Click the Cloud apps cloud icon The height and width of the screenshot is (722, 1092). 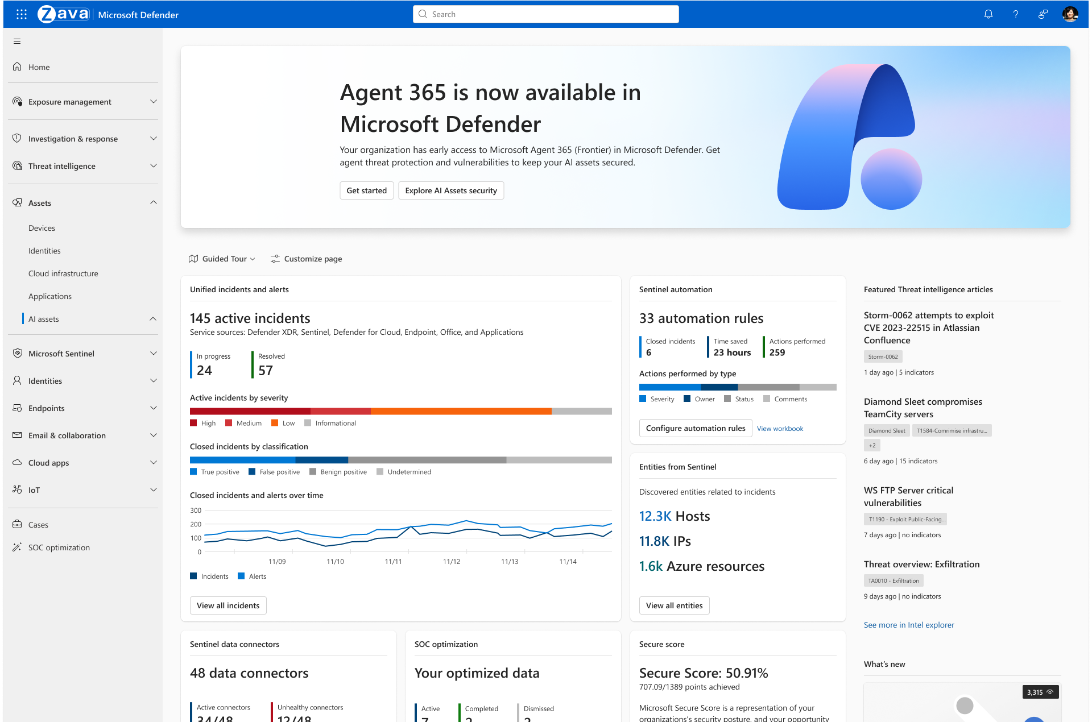17,462
